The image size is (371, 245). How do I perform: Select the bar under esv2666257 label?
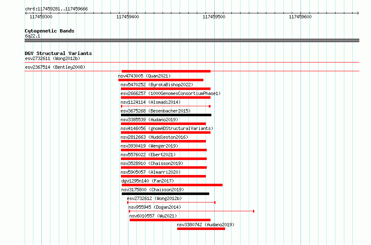coord(165,97)
